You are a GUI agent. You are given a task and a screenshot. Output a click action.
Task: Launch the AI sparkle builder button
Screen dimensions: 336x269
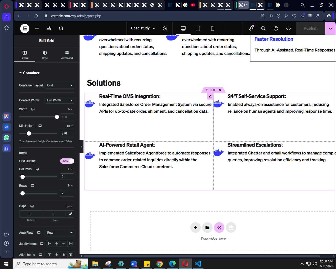219,227
